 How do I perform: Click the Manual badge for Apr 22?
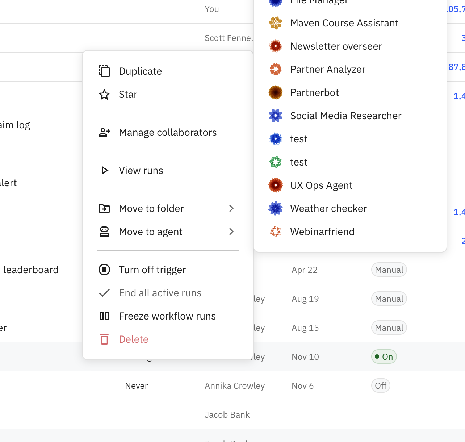(389, 270)
